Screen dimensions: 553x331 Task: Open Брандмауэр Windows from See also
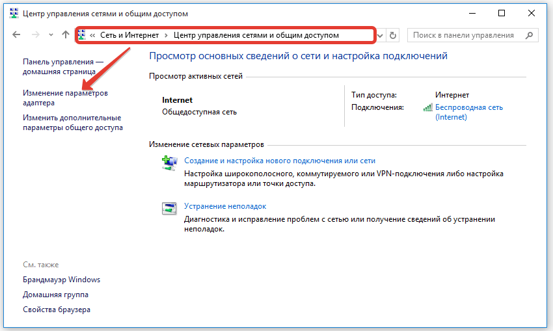pos(61,280)
